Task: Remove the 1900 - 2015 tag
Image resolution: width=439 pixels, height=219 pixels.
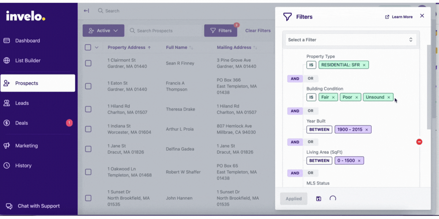Action: point(367,130)
